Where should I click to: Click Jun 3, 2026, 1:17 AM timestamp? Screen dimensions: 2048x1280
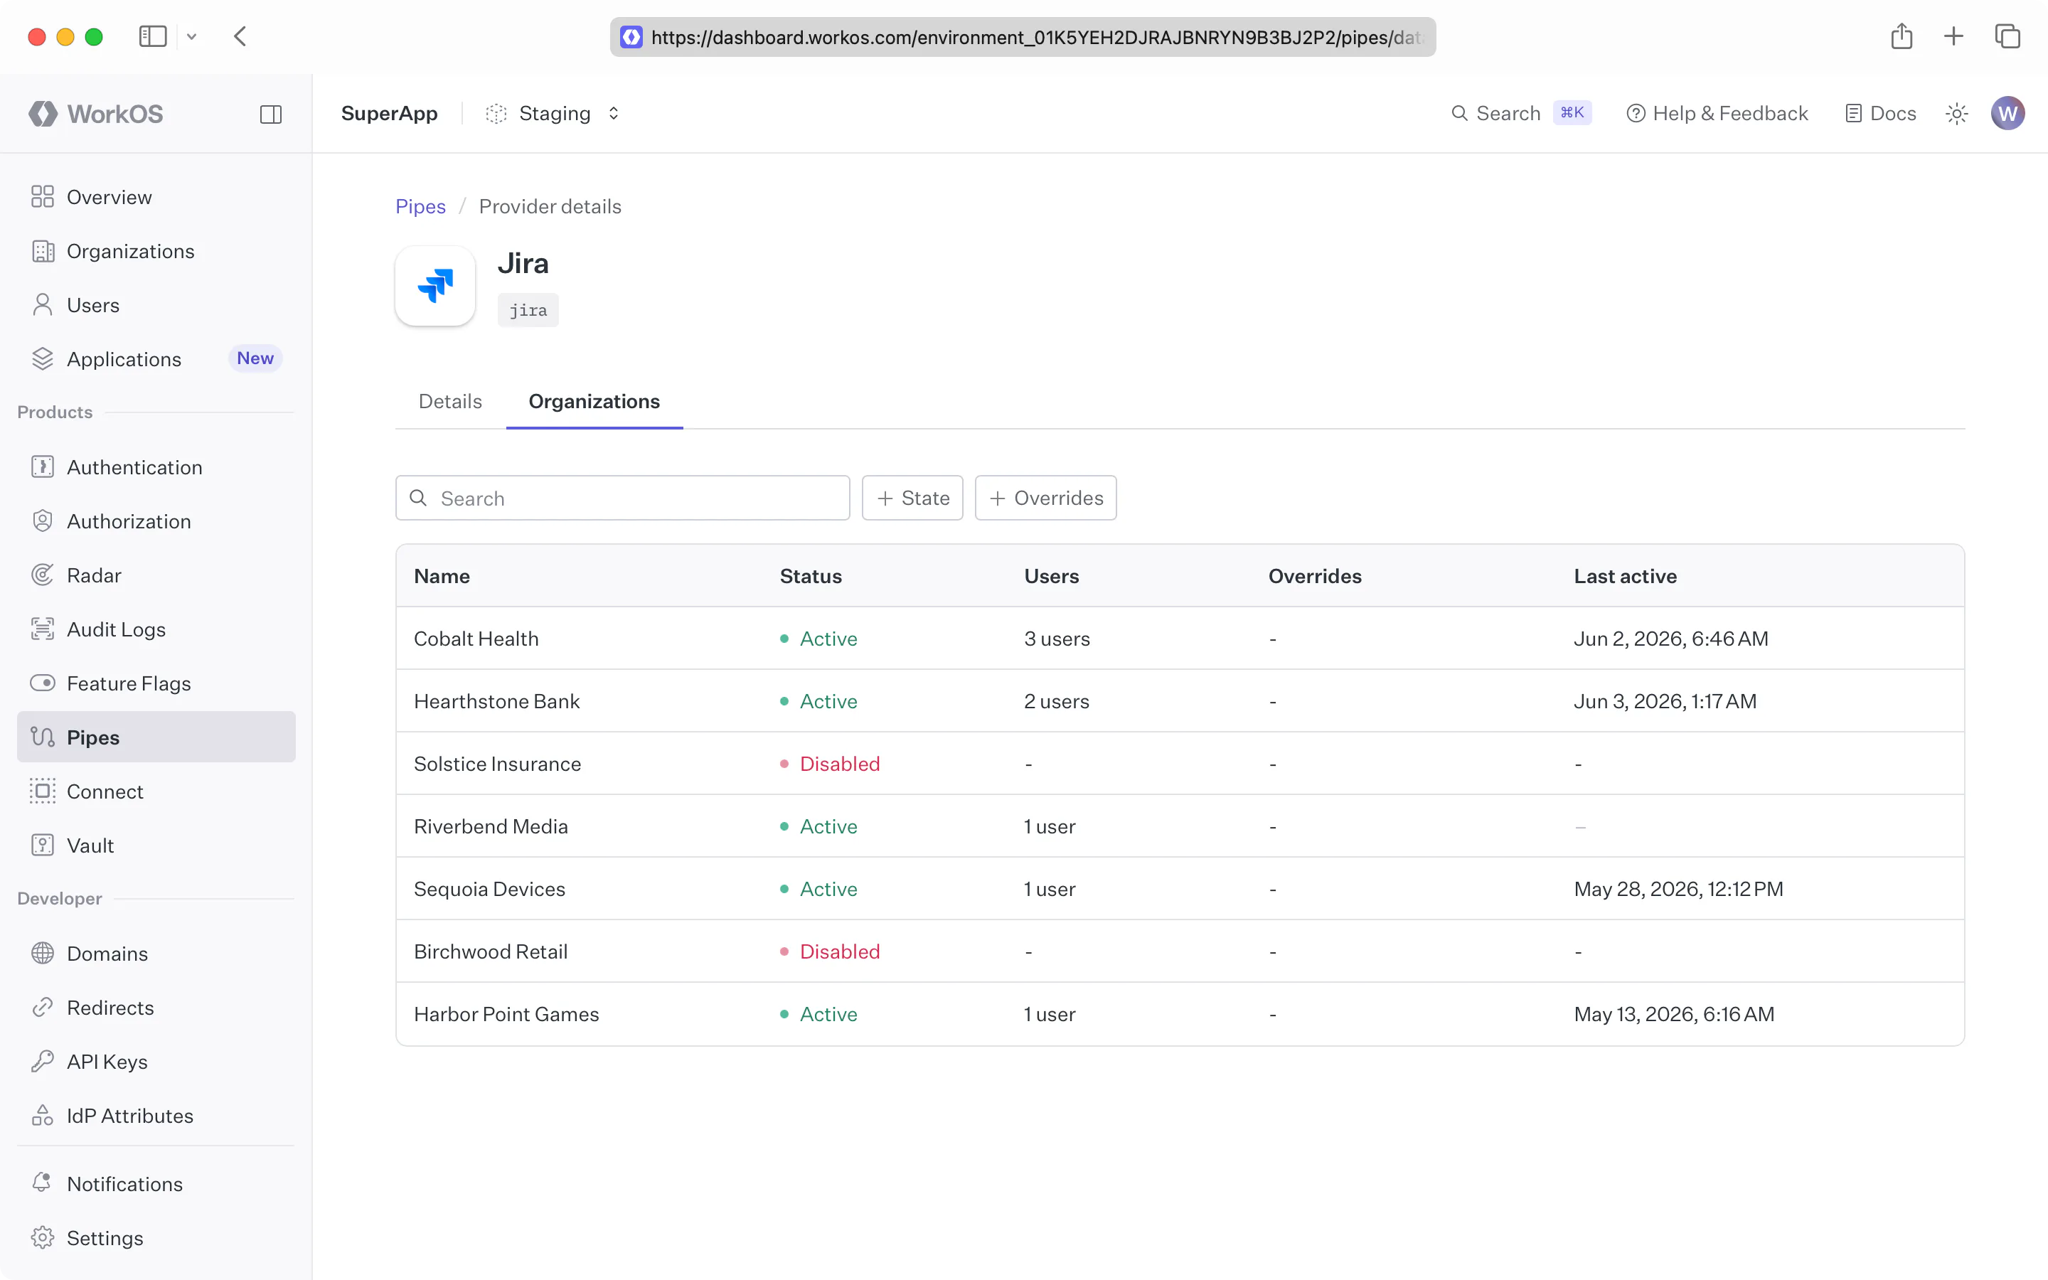tap(1665, 701)
